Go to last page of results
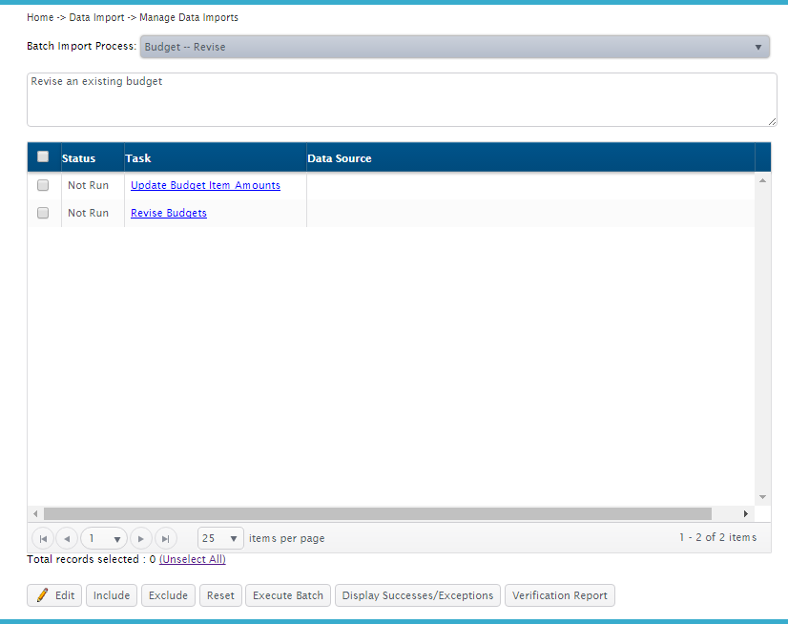 (165, 538)
